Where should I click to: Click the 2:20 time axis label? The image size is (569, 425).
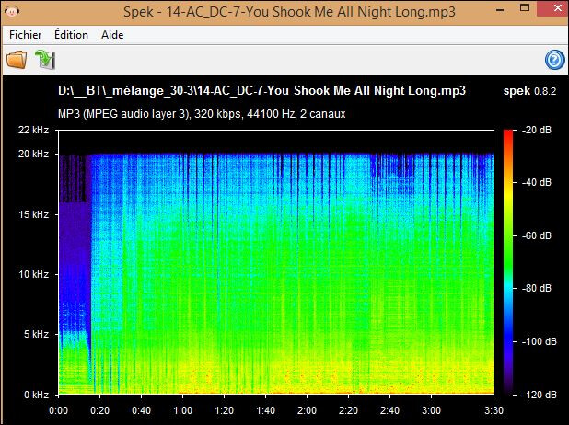(x=348, y=410)
